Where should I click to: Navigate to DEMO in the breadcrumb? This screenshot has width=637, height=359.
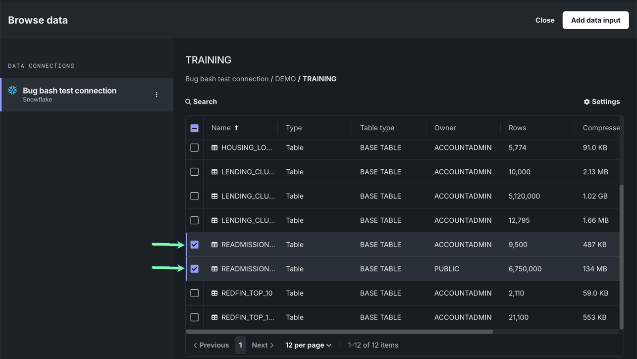click(285, 79)
